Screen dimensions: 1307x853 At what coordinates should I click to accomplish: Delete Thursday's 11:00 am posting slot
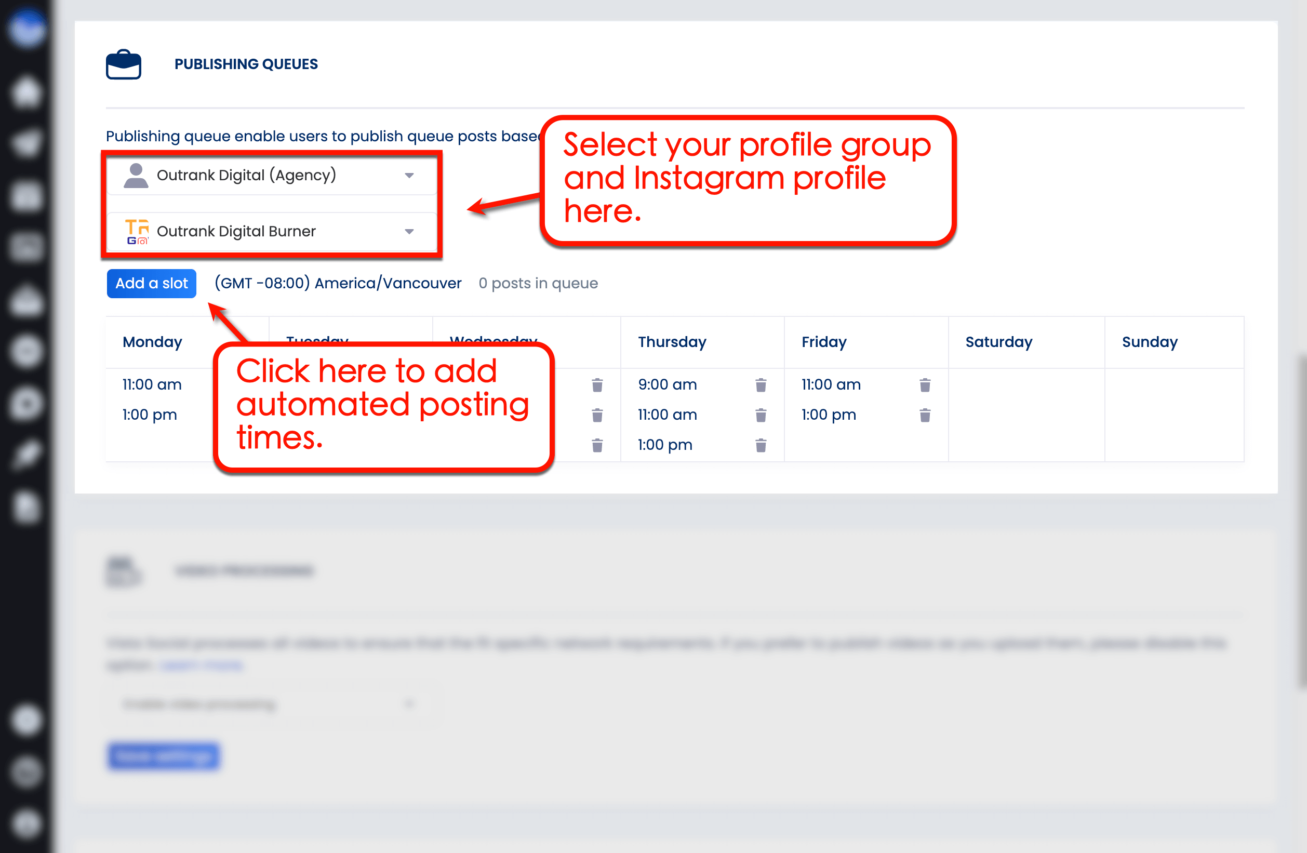761,415
